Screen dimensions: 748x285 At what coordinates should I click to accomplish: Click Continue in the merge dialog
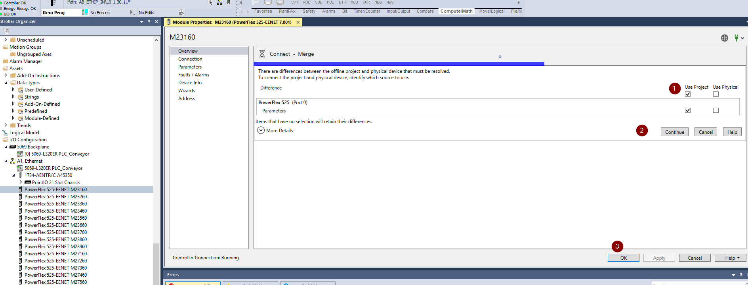point(675,132)
